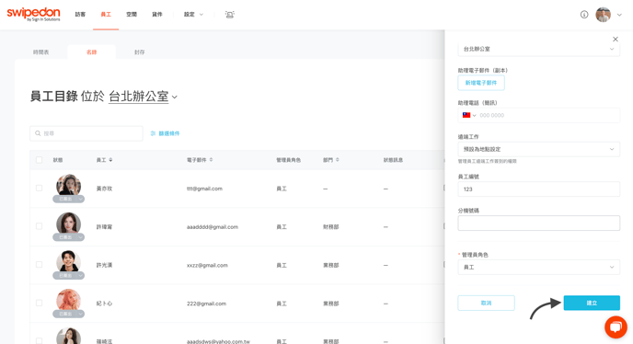Sort by 員工 column
Viewport: 633px width, 344px height.
coord(104,160)
